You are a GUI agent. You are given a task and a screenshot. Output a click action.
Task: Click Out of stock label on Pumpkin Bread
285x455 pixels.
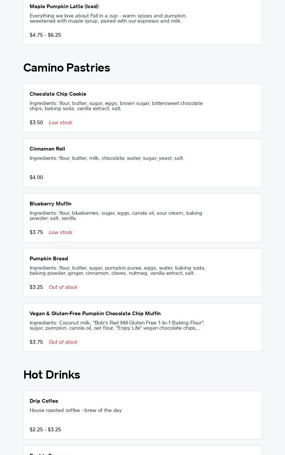63,287
